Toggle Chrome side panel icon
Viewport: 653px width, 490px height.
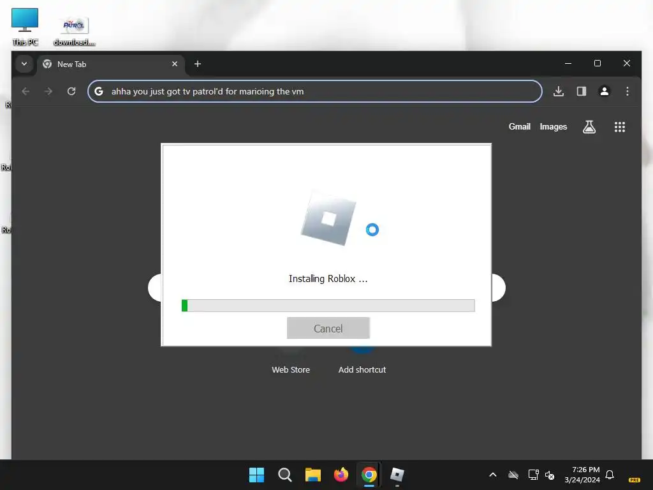[582, 91]
